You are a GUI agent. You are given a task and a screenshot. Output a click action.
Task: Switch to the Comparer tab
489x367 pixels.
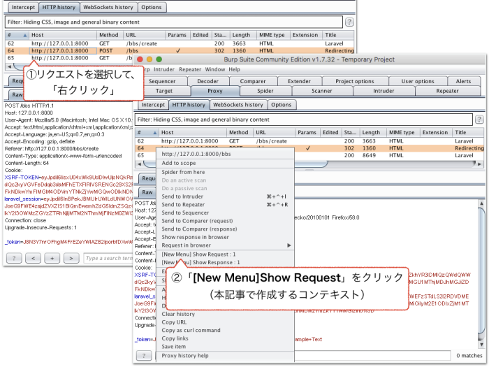click(253, 81)
